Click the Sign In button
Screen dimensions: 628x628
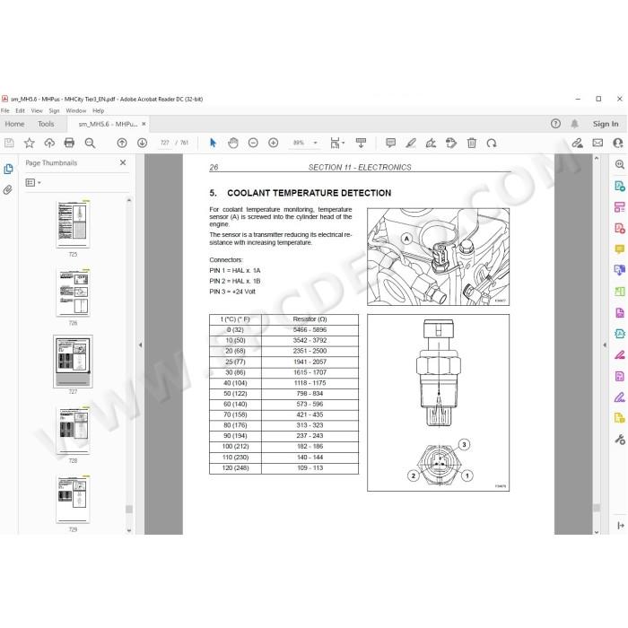click(x=606, y=124)
